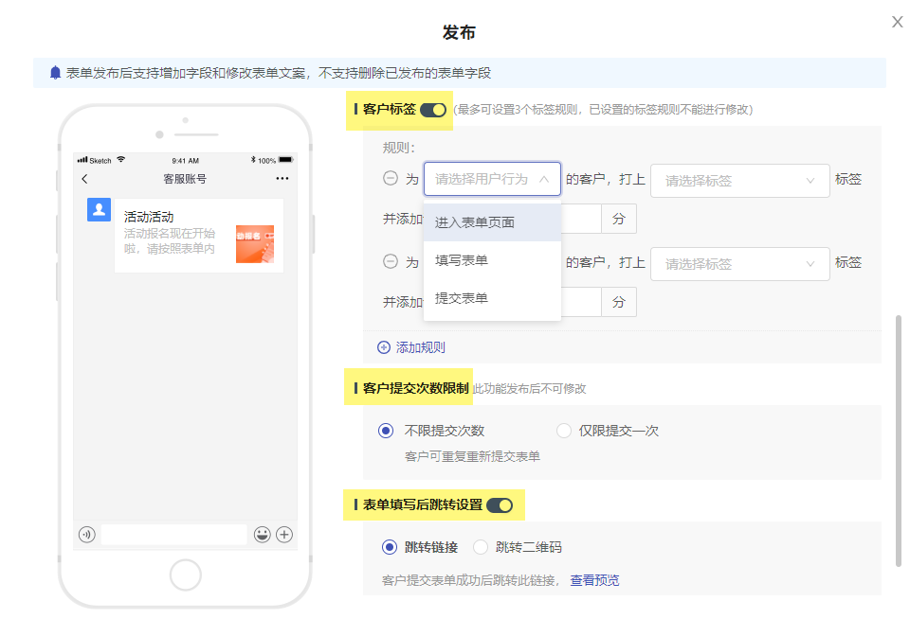Select 进入表单页面 option

(x=492, y=222)
